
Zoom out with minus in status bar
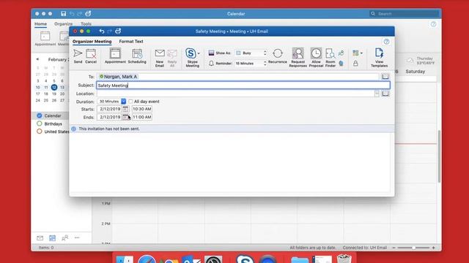tap(394, 248)
